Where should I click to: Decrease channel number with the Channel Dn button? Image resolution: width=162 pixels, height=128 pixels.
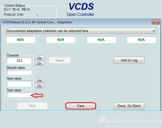[39, 63]
